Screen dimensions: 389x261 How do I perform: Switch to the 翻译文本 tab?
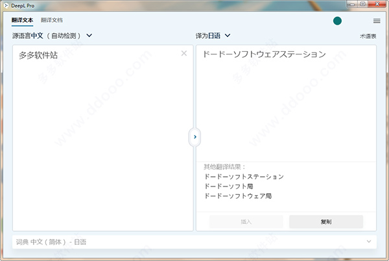click(22, 20)
